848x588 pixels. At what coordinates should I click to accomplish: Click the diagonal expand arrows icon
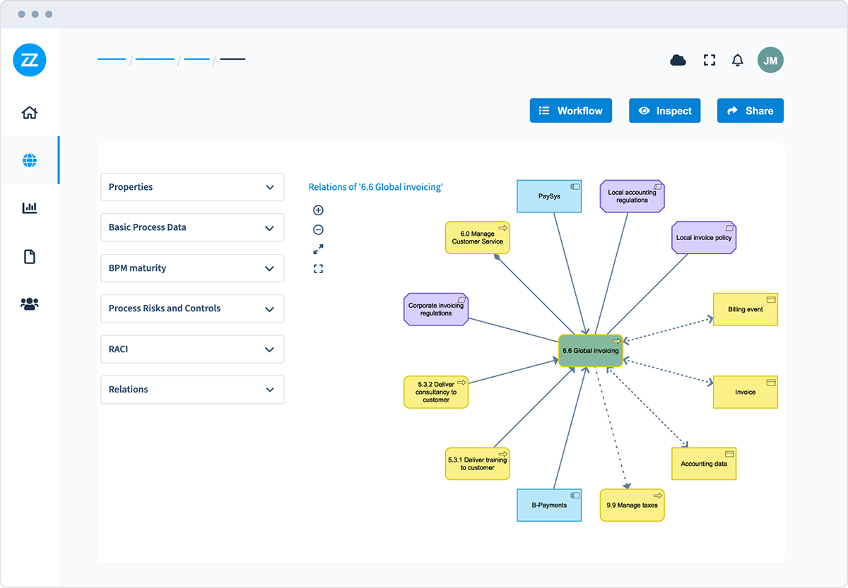[318, 249]
